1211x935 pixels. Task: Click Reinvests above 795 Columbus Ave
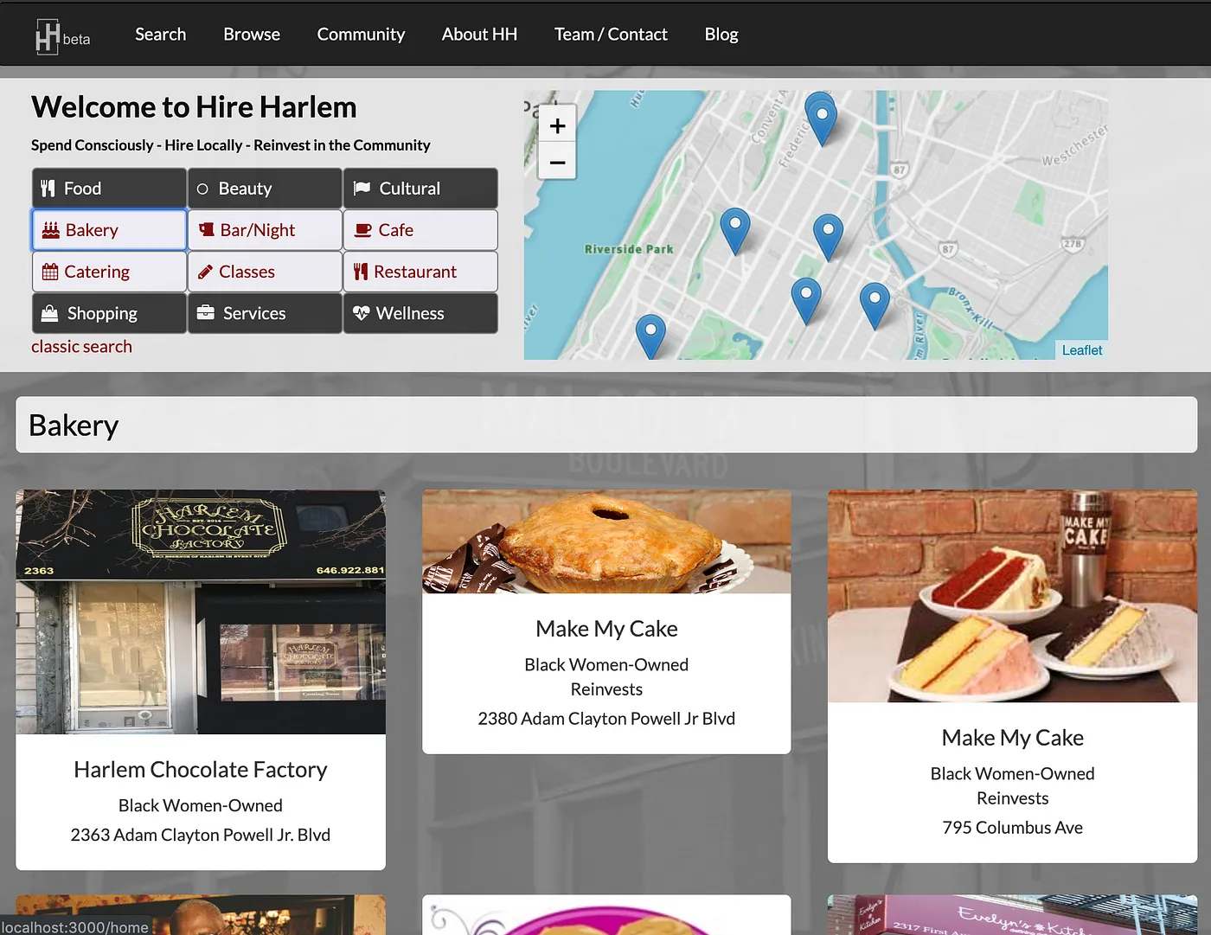tap(1013, 798)
